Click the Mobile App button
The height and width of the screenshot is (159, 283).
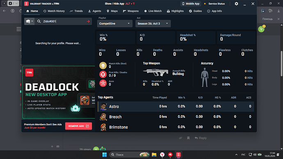[x=191, y=4]
